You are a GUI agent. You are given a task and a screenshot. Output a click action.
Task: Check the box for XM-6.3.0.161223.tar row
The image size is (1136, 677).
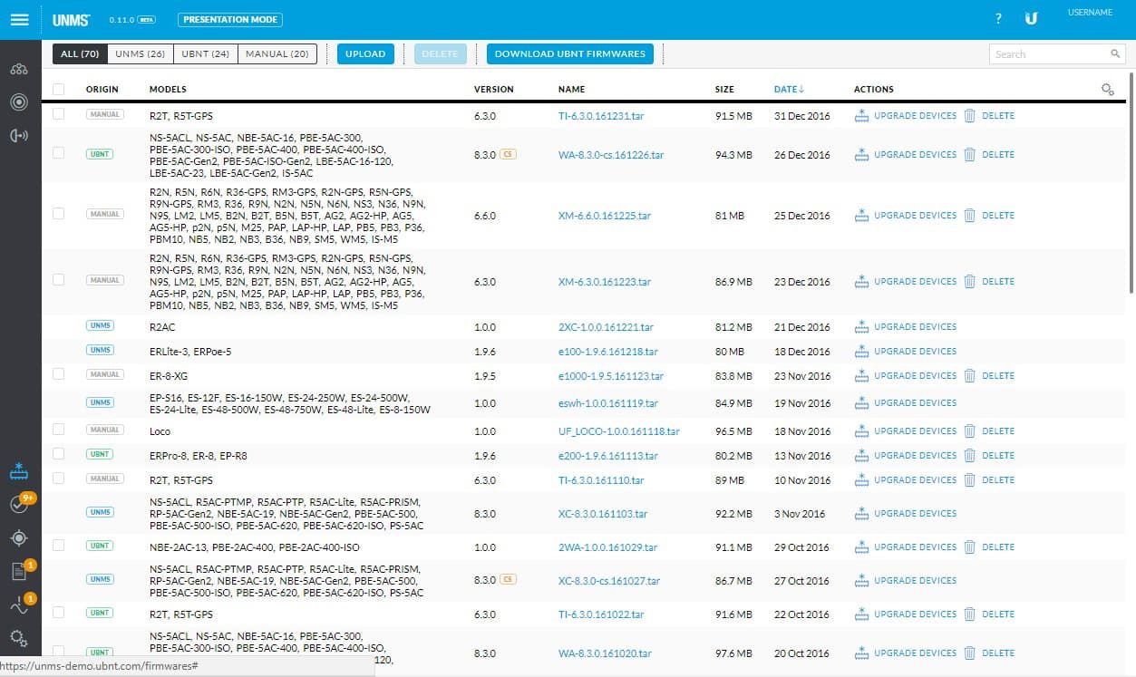(59, 280)
